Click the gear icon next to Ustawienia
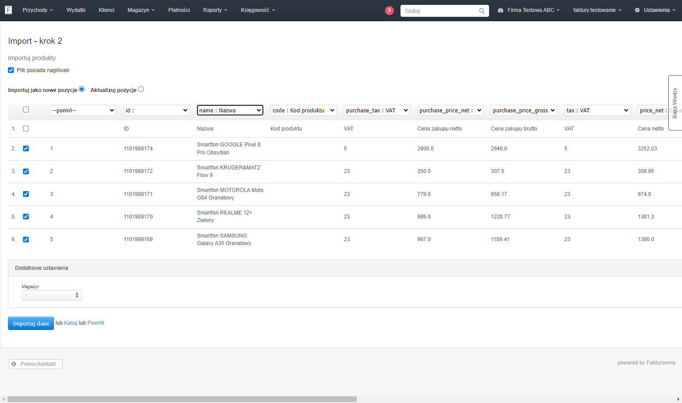The width and height of the screenshot is (682, 403). (637, 10)
